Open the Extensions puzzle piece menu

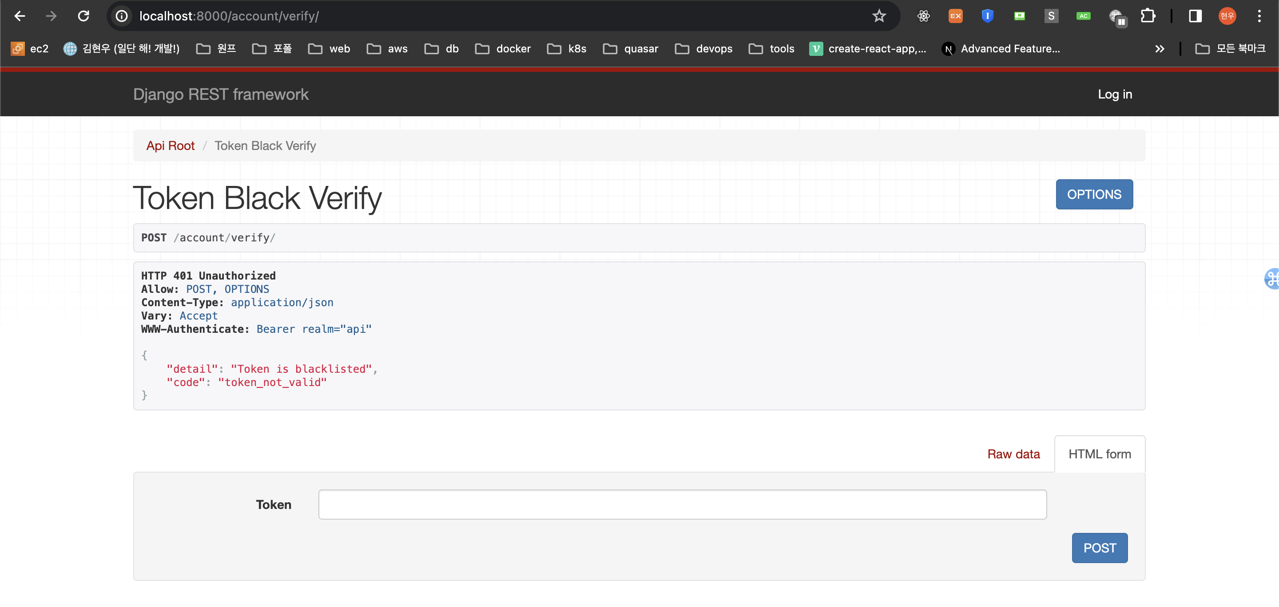click(1148, 16)
